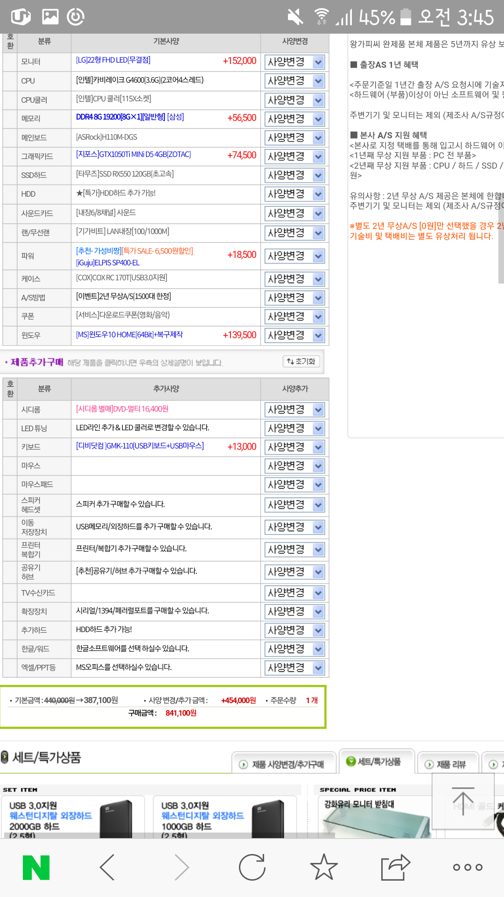
Task: Tap the image notification icon in status bar
Action: point(50,17)
